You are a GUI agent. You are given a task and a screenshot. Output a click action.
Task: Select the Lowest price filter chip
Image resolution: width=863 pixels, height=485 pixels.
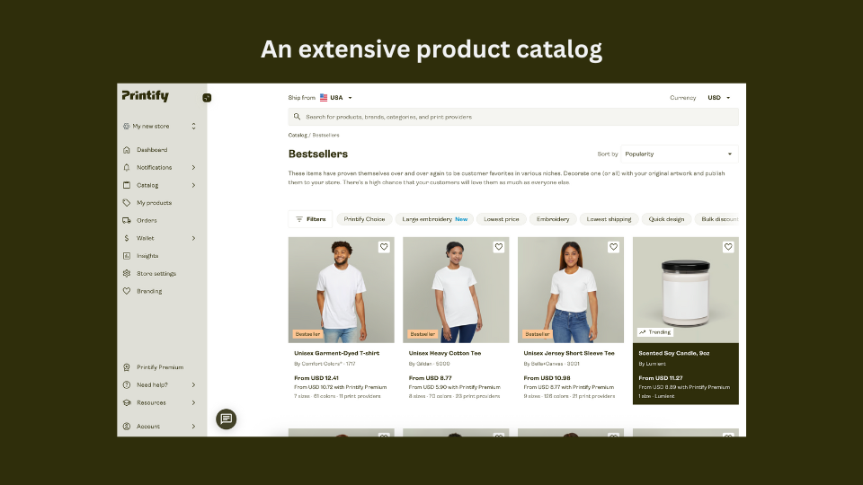point(501,219)
